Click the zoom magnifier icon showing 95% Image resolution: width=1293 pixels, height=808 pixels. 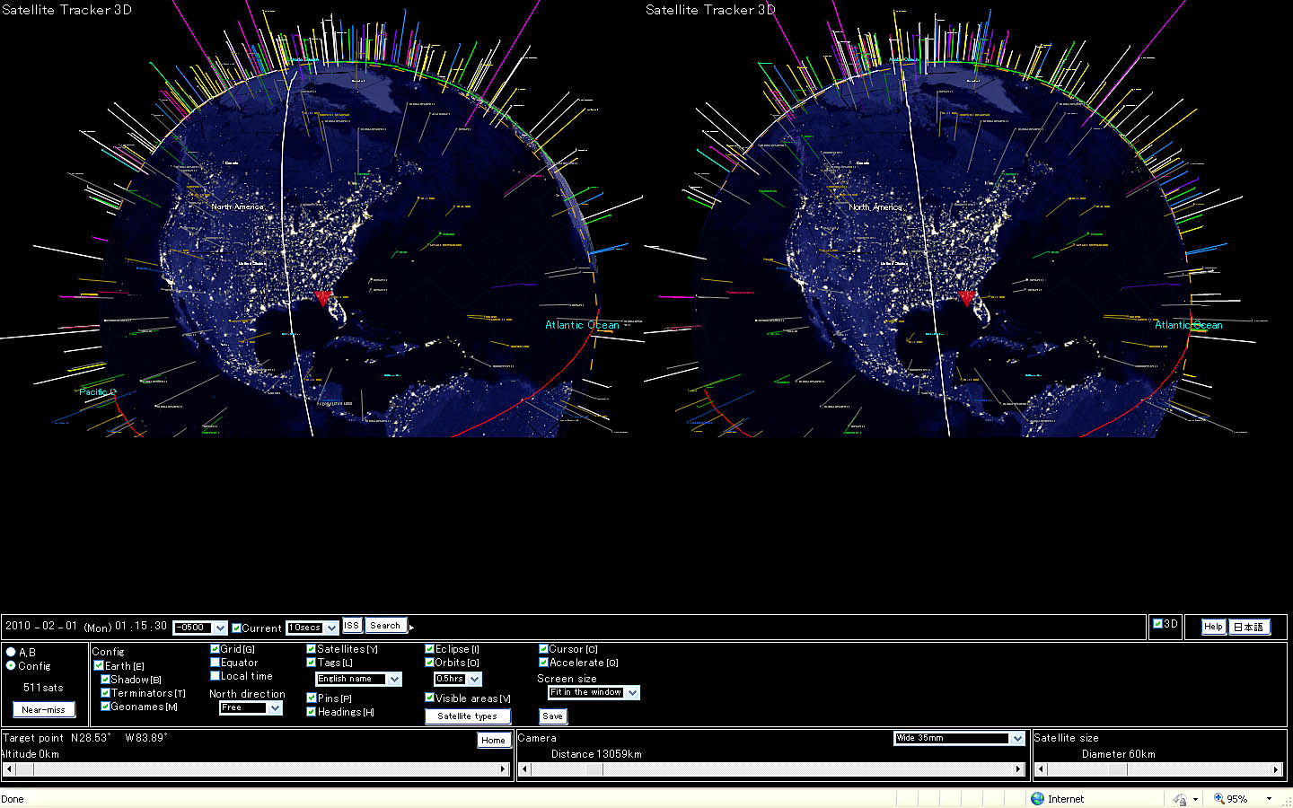tap(1218, 798)
